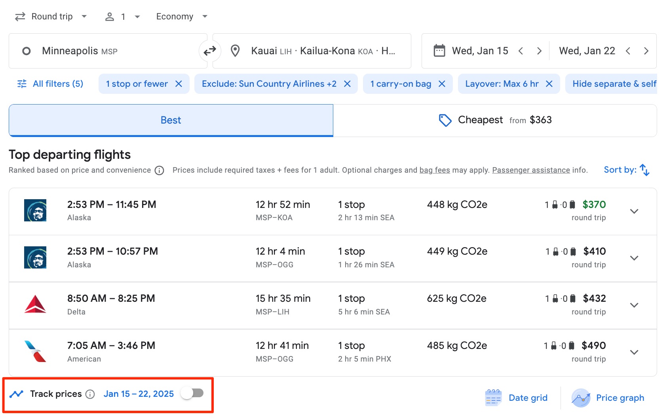The image size is (669, 419).
Task: Open the bag fees link
Action: pos(434,170)
